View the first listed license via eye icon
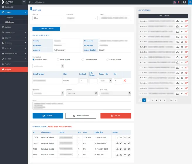This screenshot has height=164, width=192. 182,21
